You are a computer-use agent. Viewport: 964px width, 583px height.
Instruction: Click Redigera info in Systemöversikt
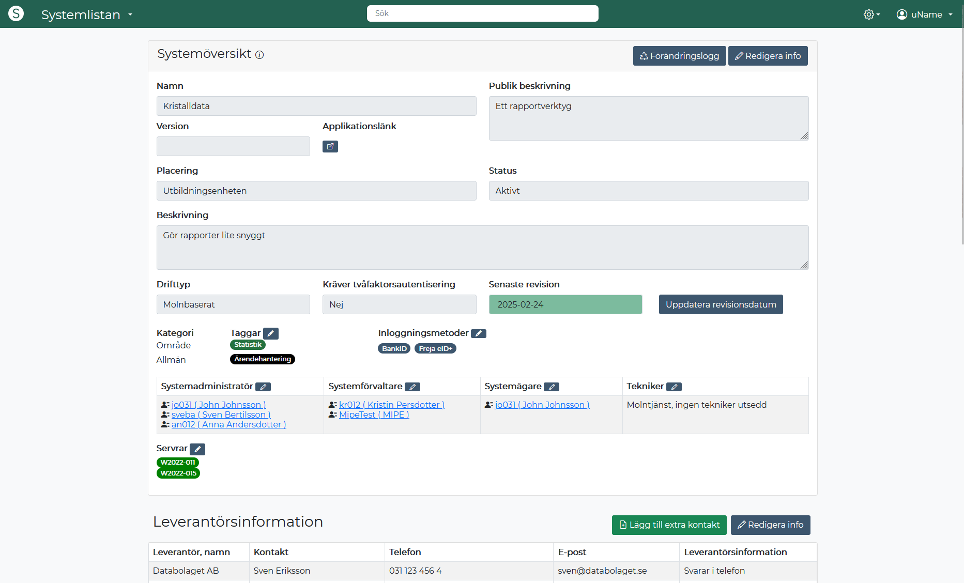click(x=768, y=56)
